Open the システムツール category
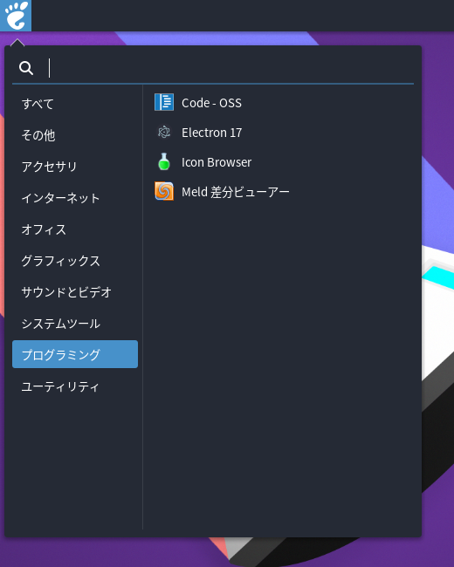Viewport: 454px width, 567px height. click(x=75, y=324)
